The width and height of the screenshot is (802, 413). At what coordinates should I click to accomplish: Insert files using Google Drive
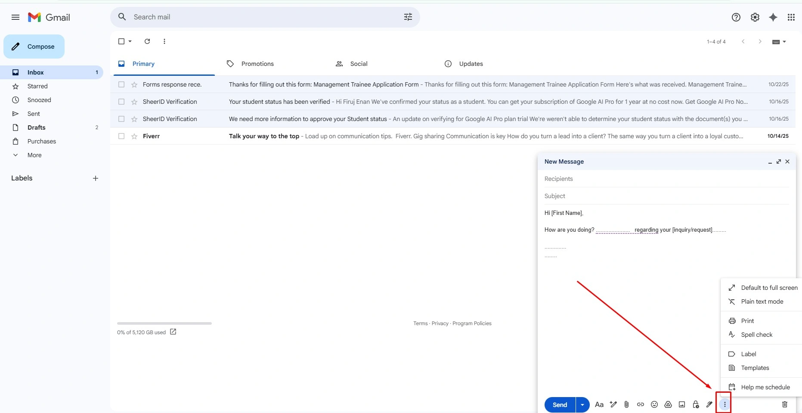(x=668, y=404)
